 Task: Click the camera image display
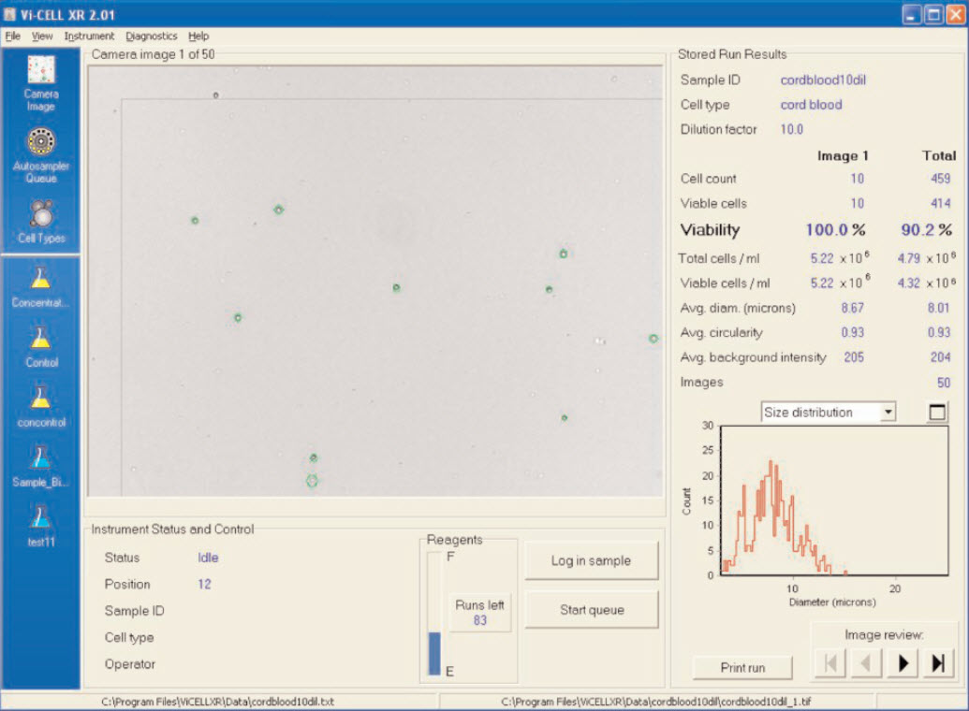(375, 281)
